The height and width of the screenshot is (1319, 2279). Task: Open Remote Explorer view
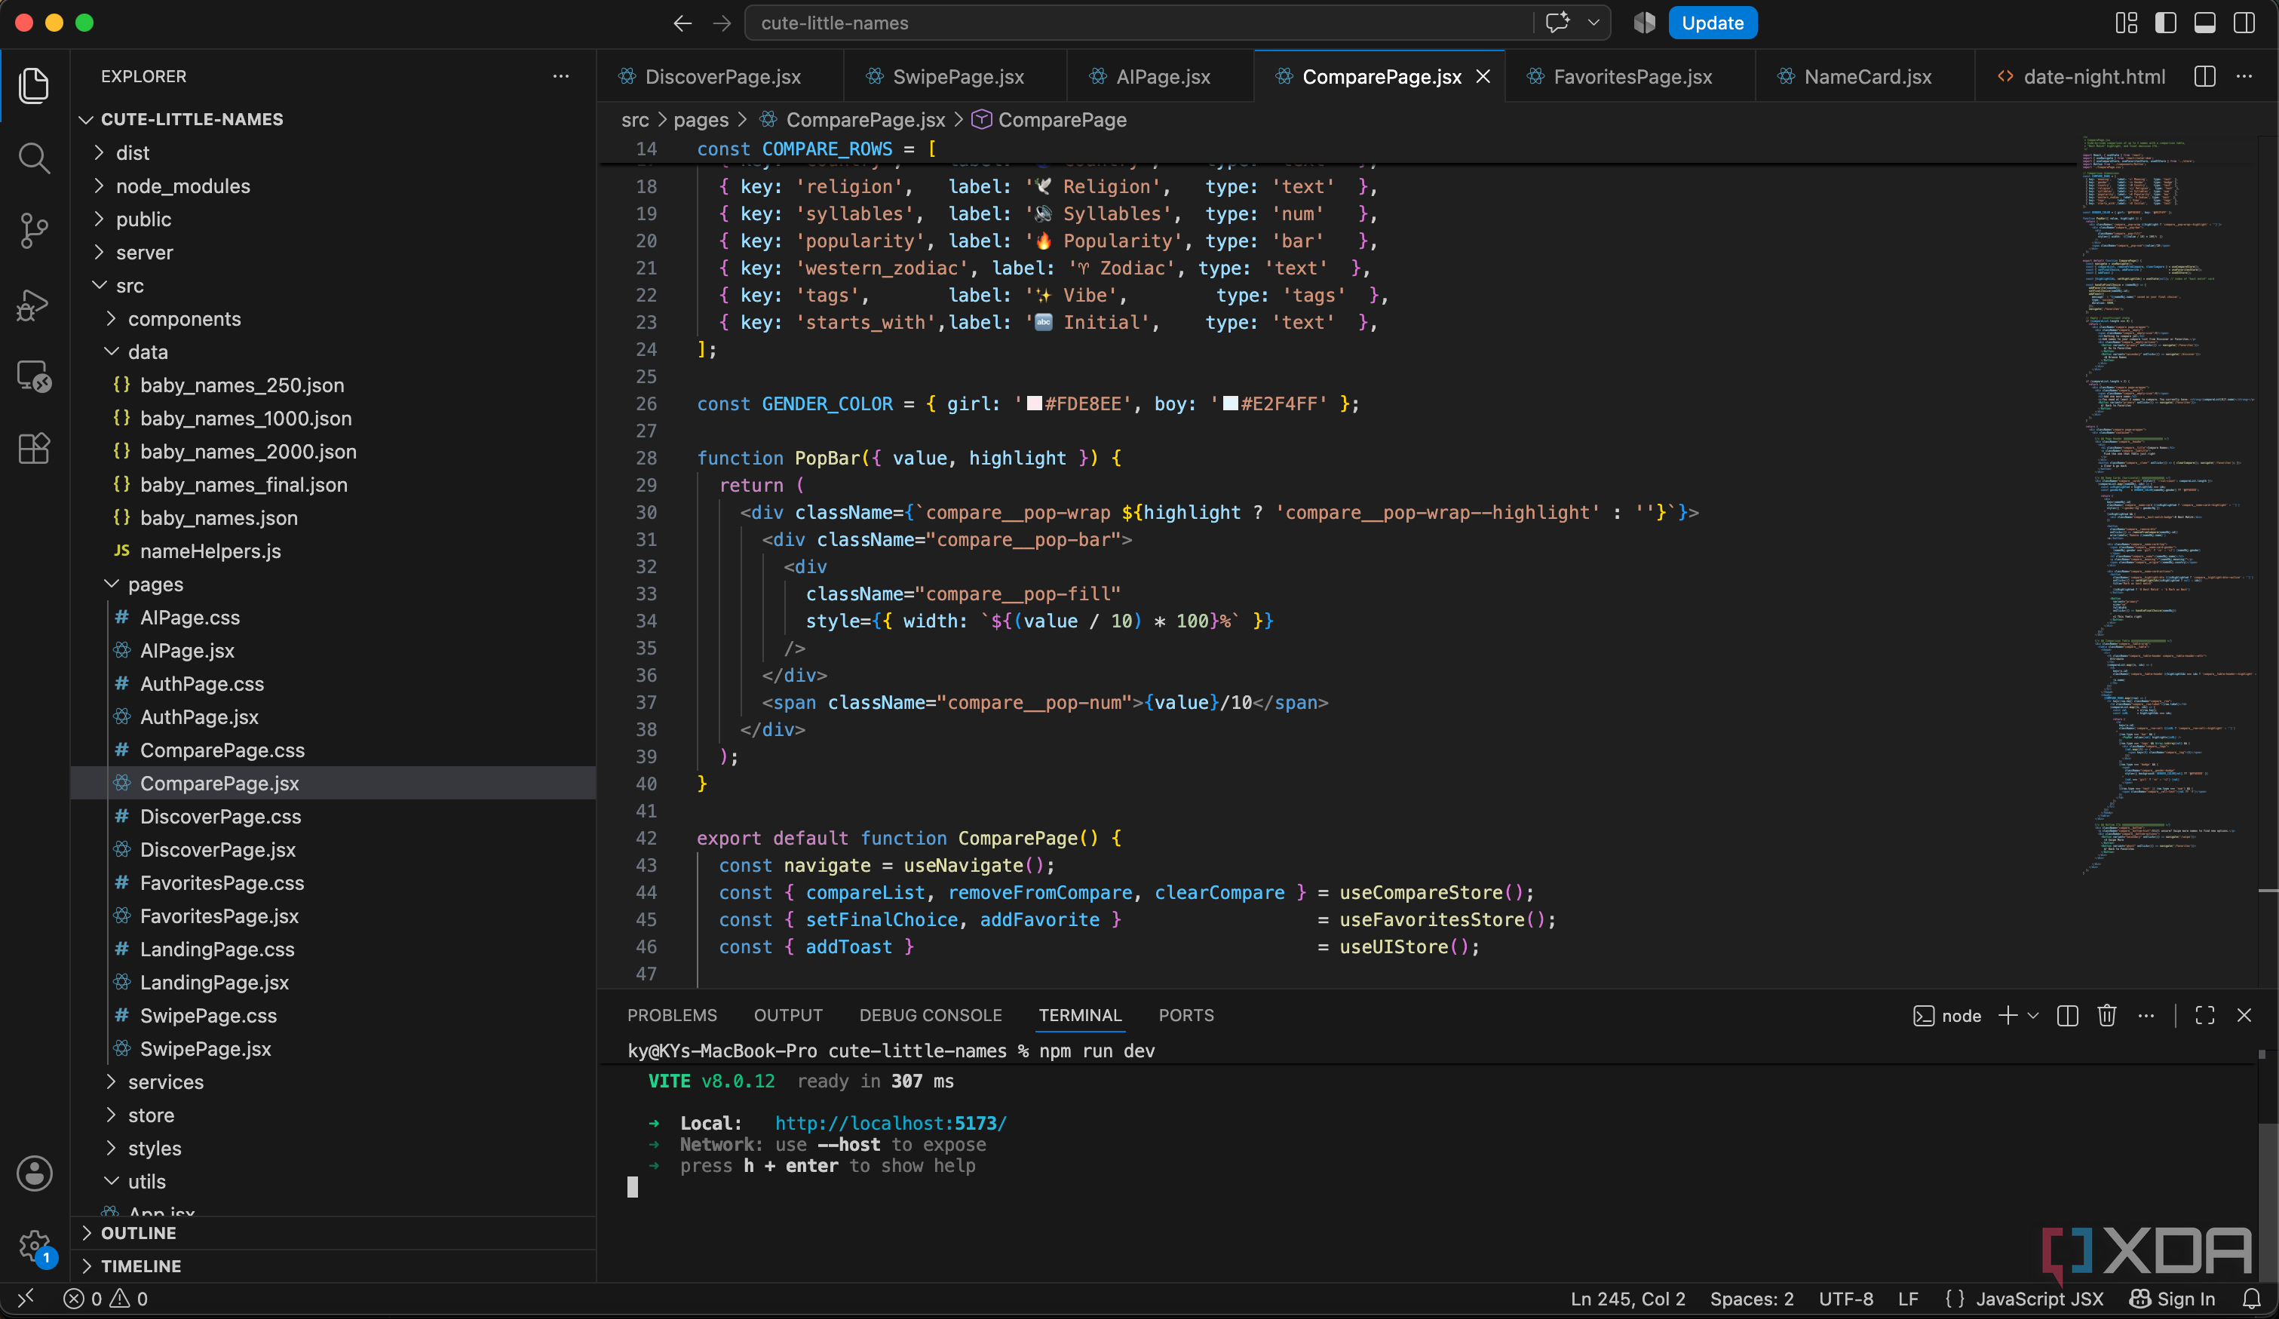point(35,376)
